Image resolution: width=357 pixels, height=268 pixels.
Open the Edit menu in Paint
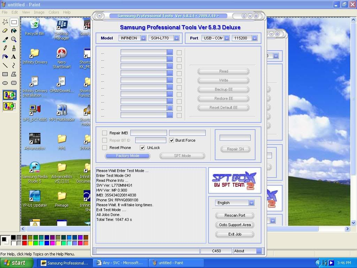pyautogui.click(x=15, y=12)
